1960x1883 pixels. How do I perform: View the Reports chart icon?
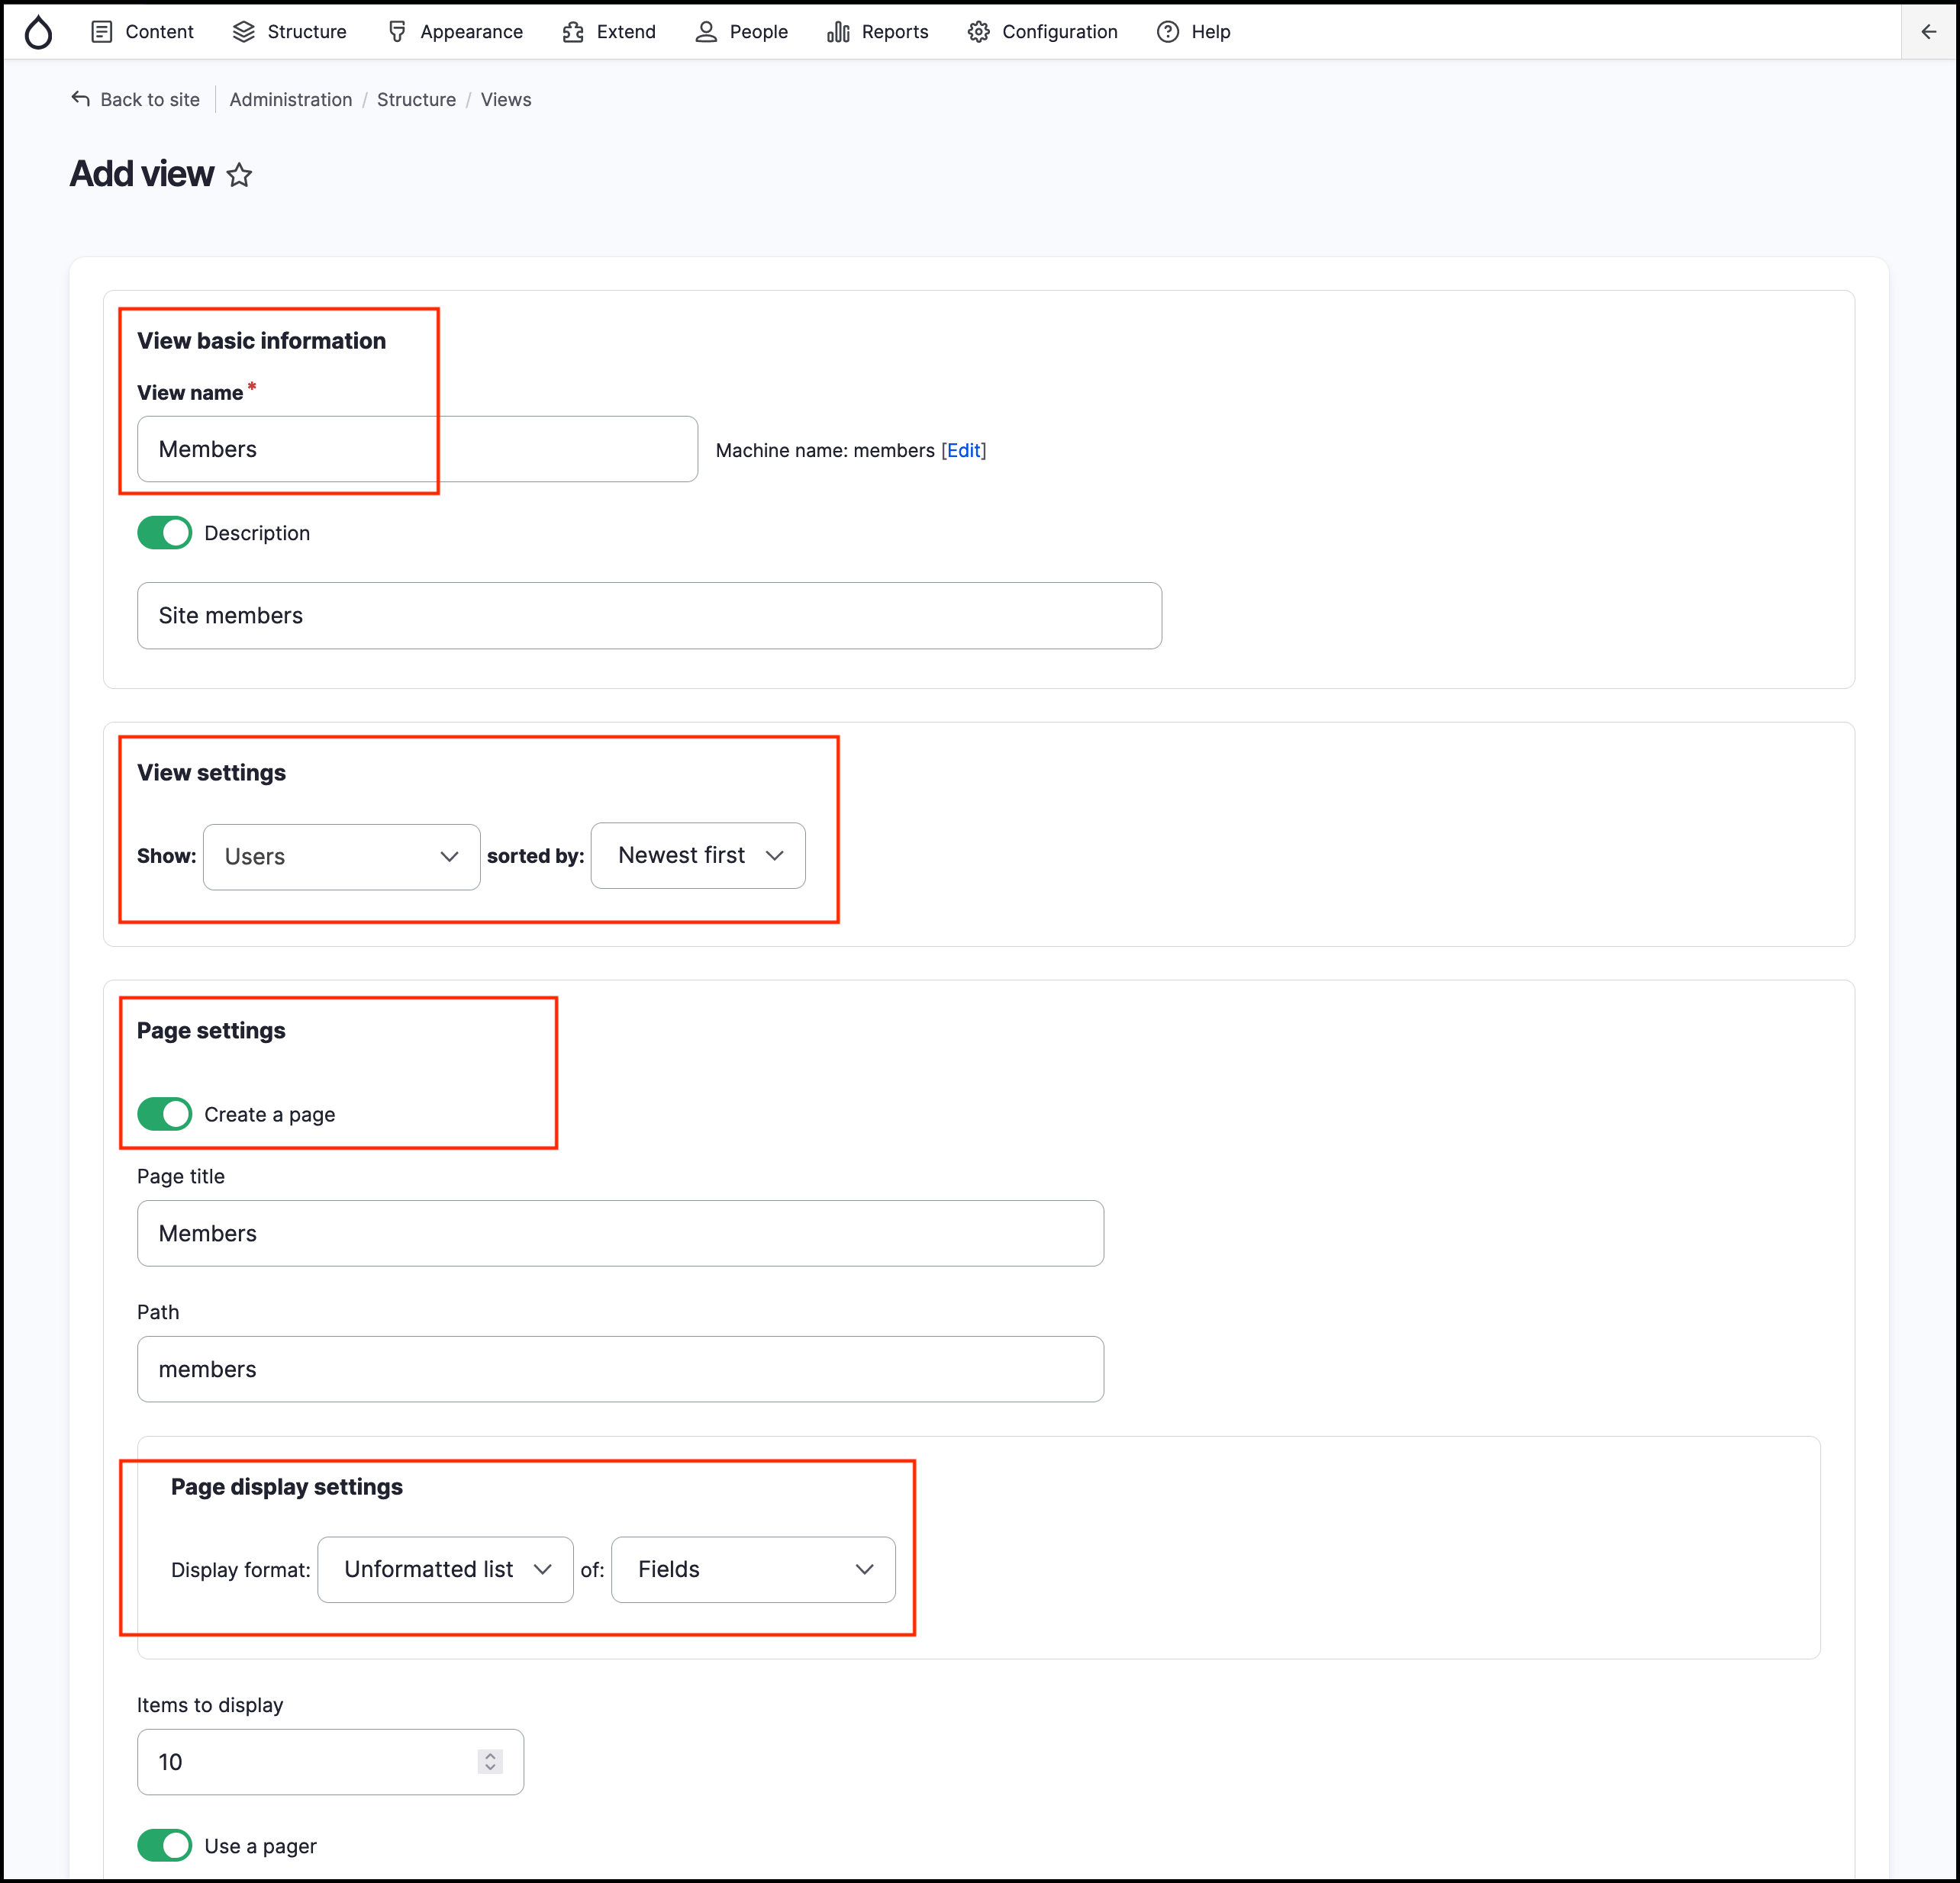point(838,31)
